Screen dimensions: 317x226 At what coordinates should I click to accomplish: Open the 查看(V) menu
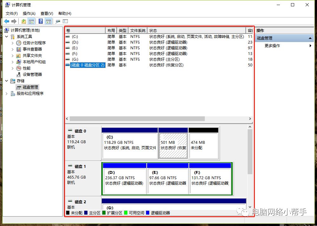47,14
